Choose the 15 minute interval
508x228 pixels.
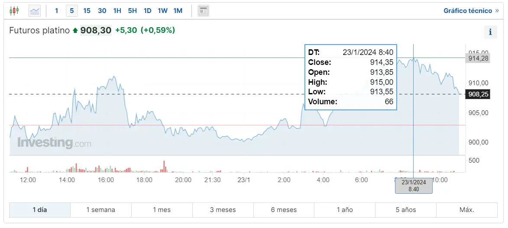tap(87, 11)
